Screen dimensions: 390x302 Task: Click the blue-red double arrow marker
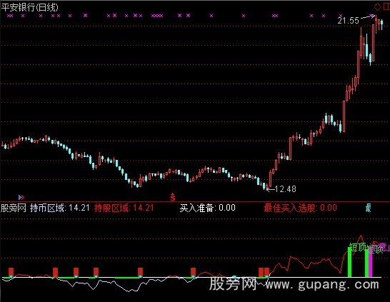click(21, 197)
